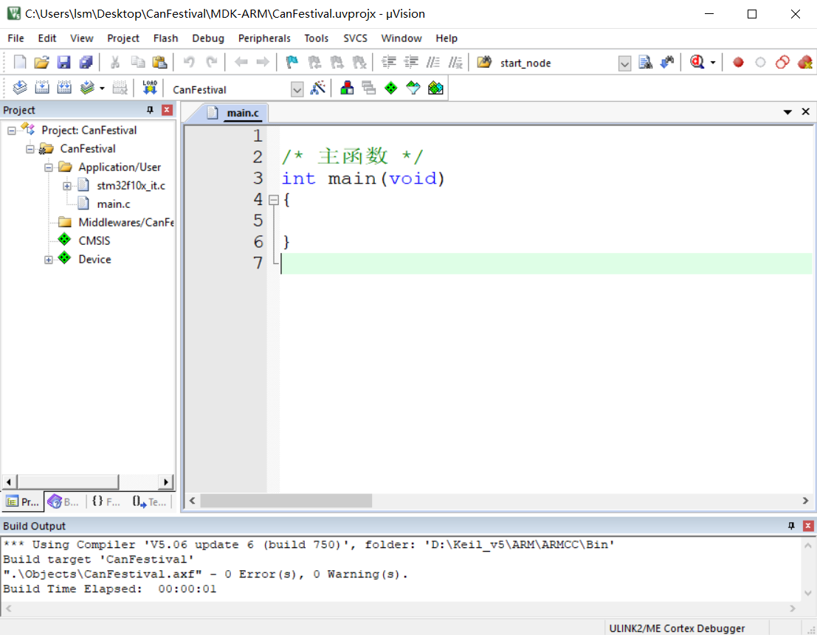The height and width of the screenshot is (635, 817).
Task: Navigate backwards with left arrow icon
Action: point(241,63)
